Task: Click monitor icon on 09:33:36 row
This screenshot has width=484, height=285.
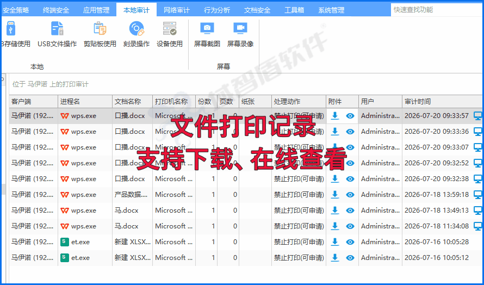Action: tap(478, 132)
